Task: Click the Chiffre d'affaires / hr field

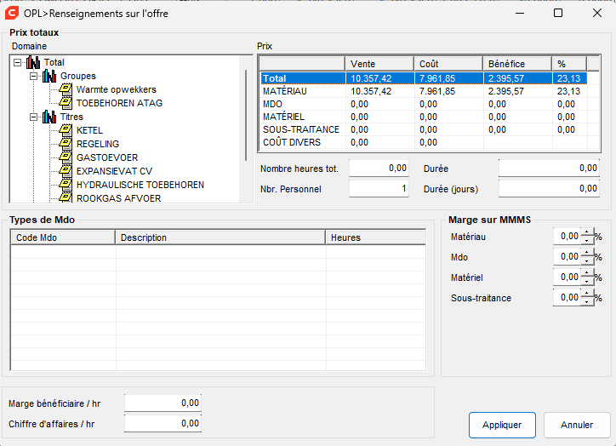Action: [163, 423]
